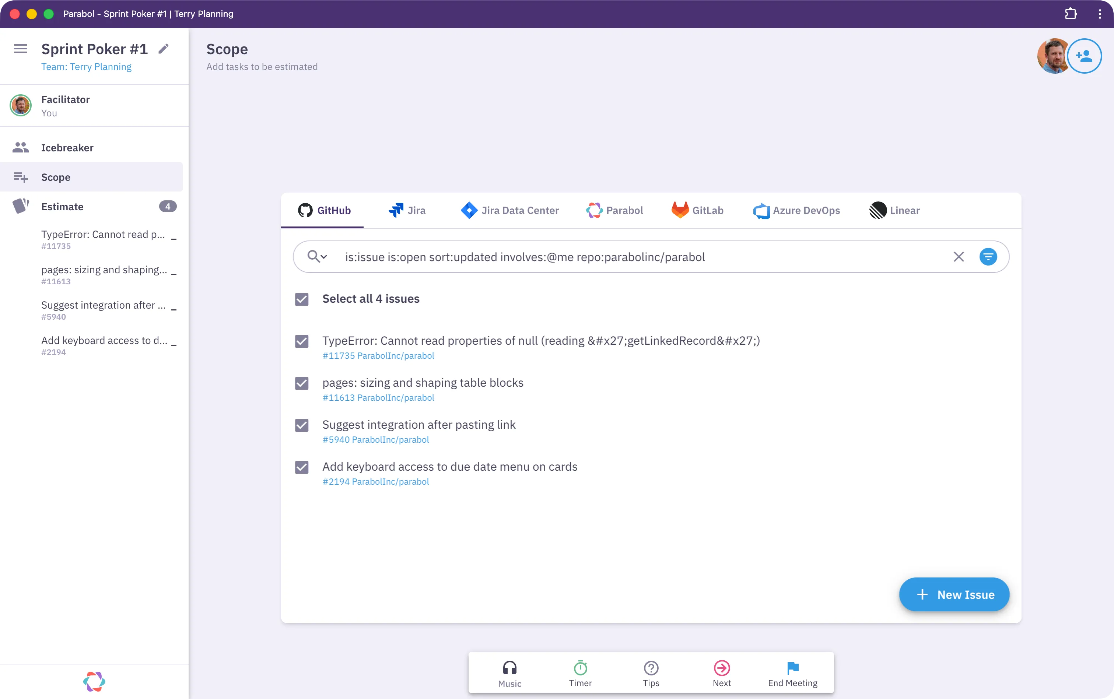Uncheck the pages sizing issue #11613 checkbox
Screen dimensions: 1114x699
pyautogui.click(x=301, y=383)
